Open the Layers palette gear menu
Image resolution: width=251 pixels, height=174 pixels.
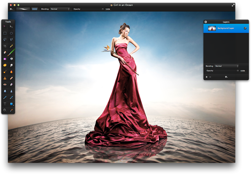[226, 77]
